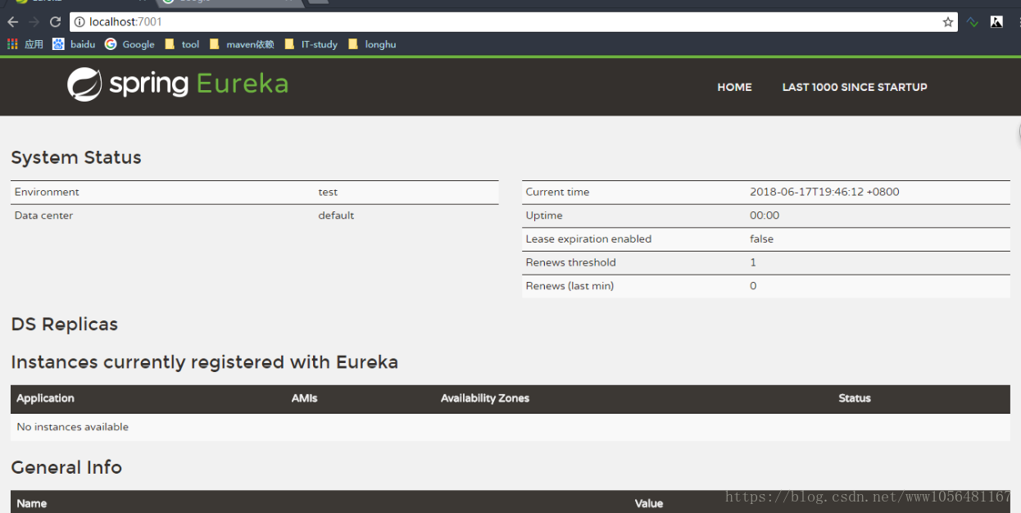Click 'No instances available' text
This screenshot has width=1021, height=513.
(72, 427)
